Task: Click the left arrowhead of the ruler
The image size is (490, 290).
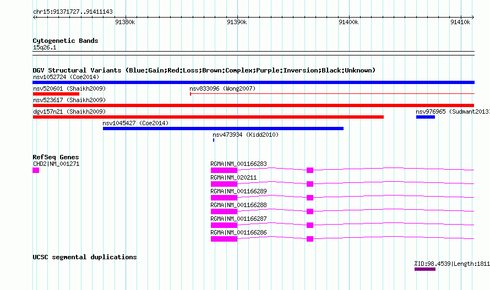Action: click(34, 17)
